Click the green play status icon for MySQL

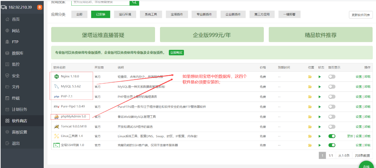tap(319, 87)
